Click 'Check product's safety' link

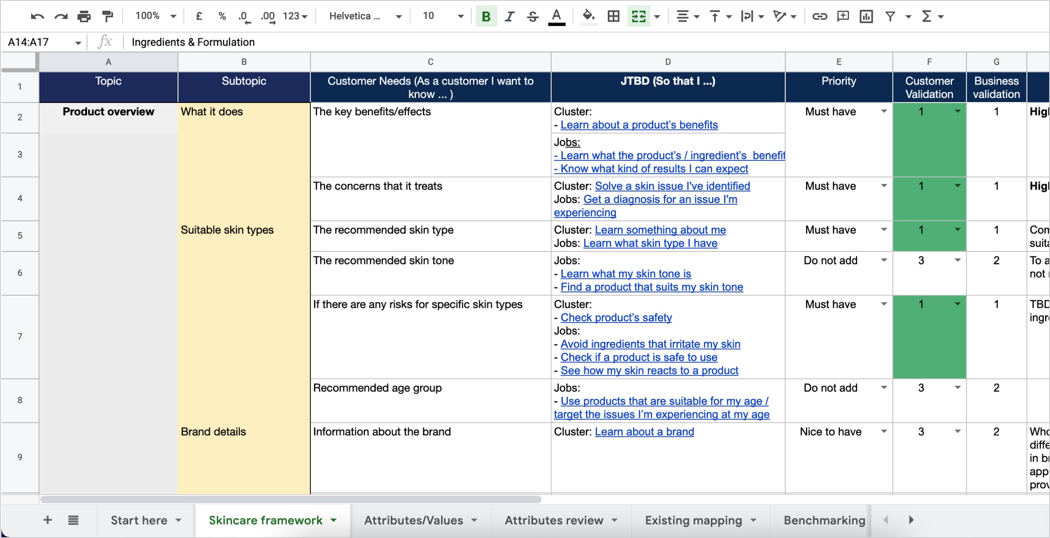pos(616,318)
